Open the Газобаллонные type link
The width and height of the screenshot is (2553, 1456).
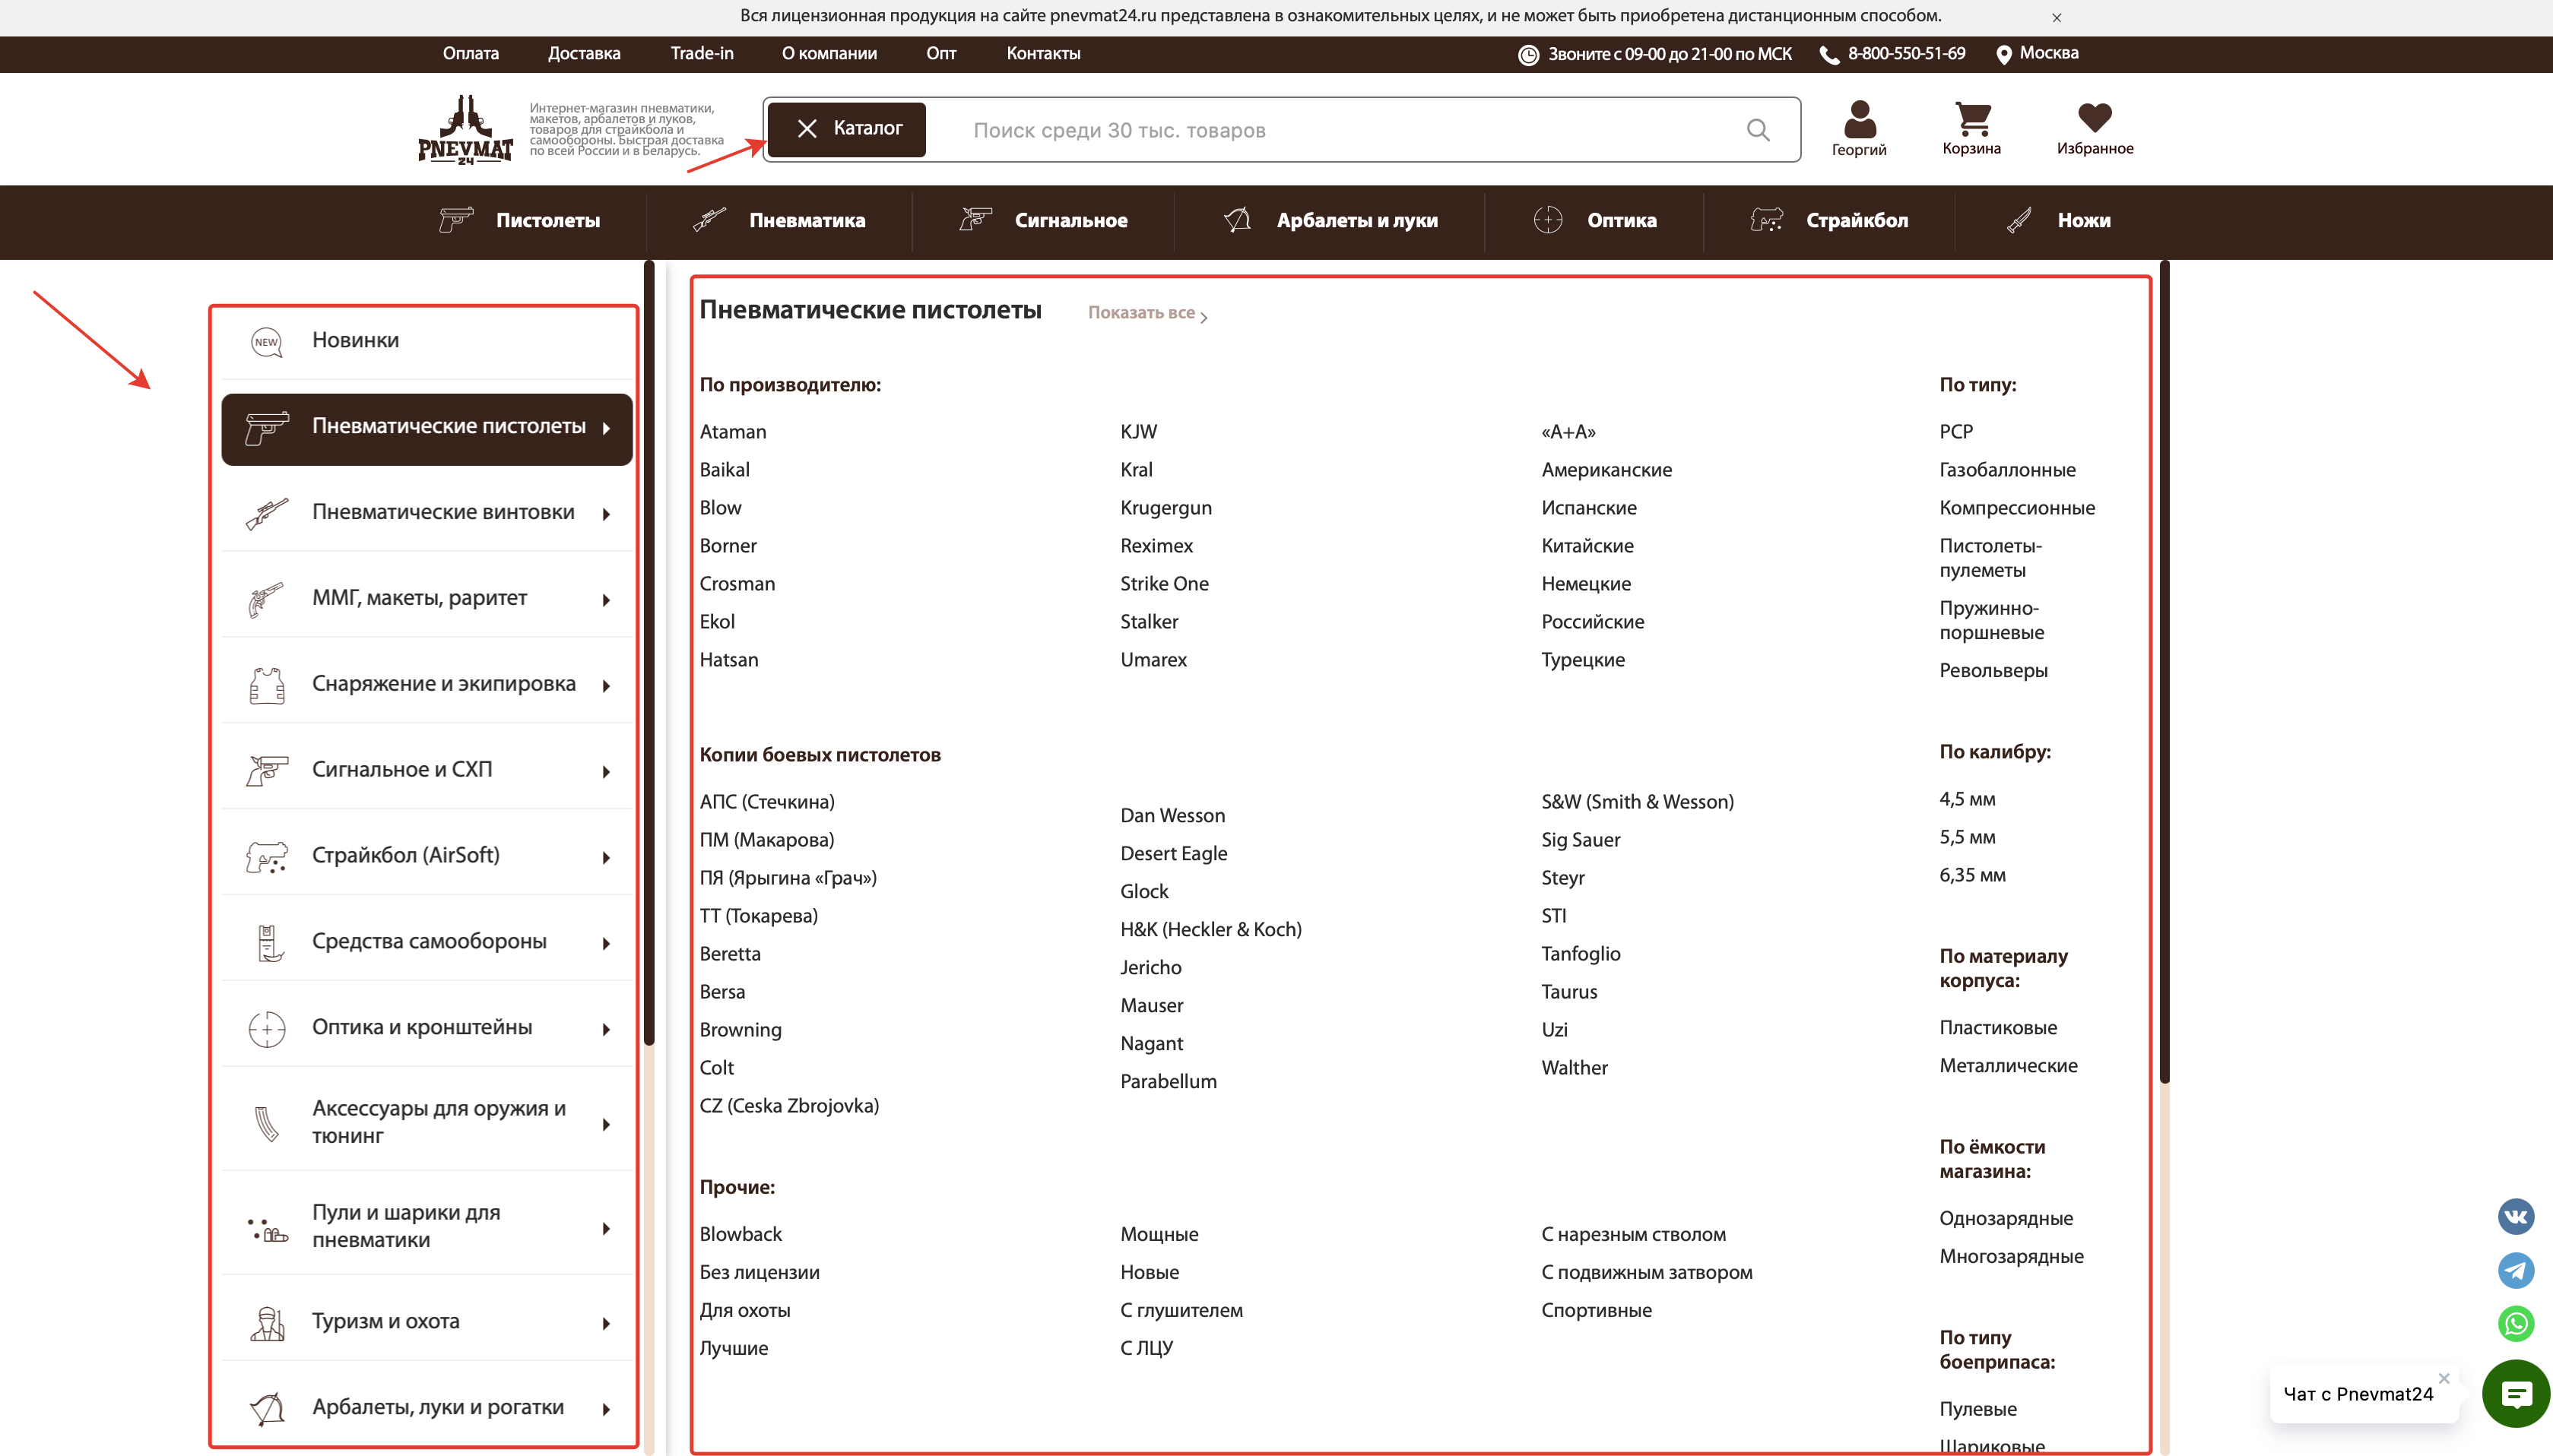click(2007, 470)
